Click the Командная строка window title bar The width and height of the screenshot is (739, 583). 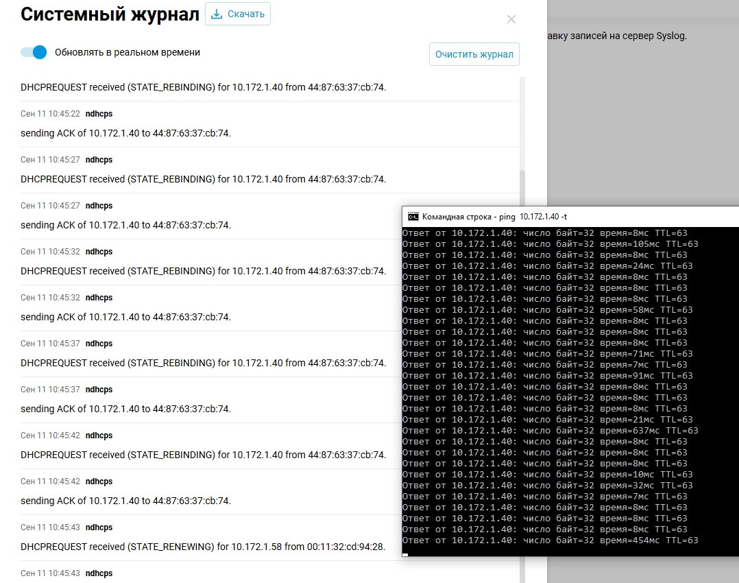pos(570,217)
